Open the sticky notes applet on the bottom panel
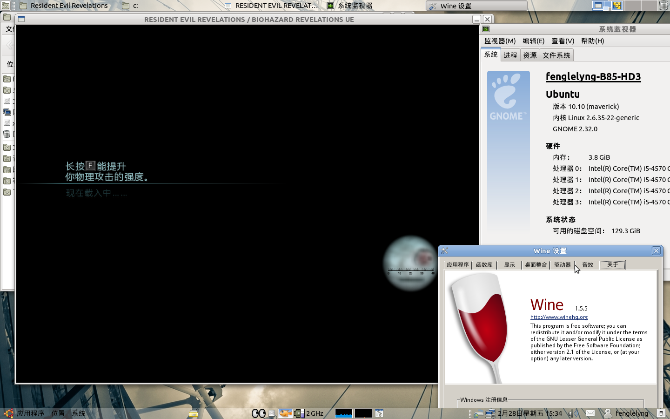This screenshot has width=670, height=419. 194,413
